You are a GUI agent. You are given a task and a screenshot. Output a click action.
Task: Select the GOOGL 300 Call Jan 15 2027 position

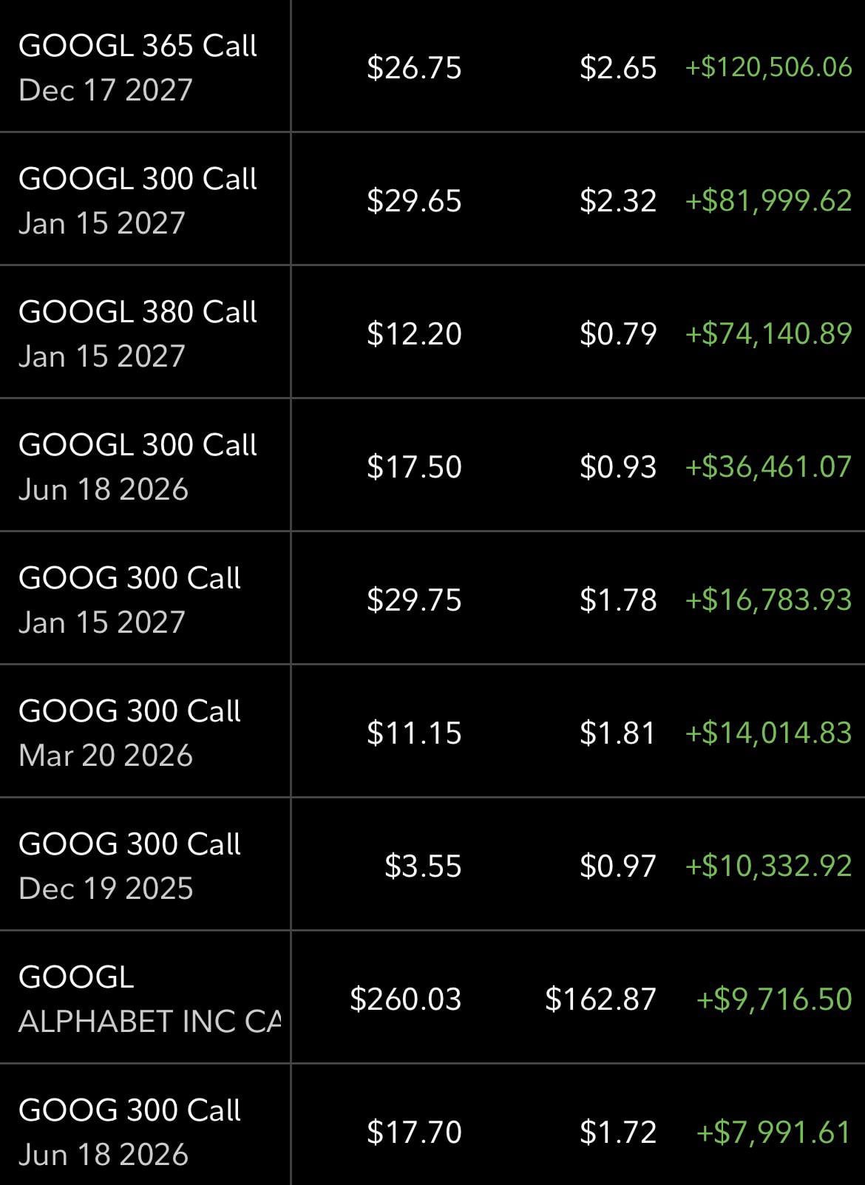coord(138,200)
